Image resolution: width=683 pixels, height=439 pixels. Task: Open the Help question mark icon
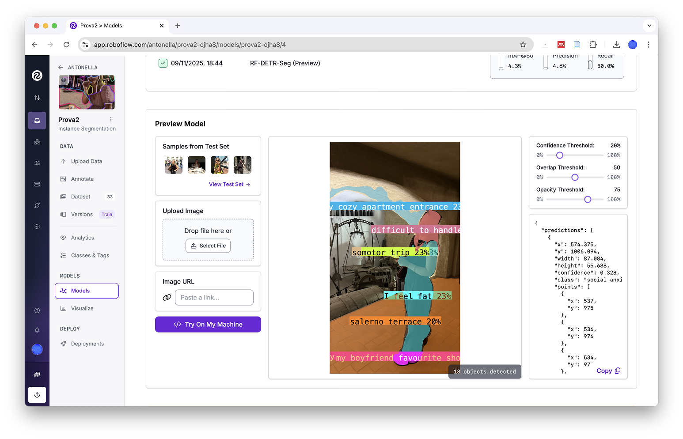(37, 310)
